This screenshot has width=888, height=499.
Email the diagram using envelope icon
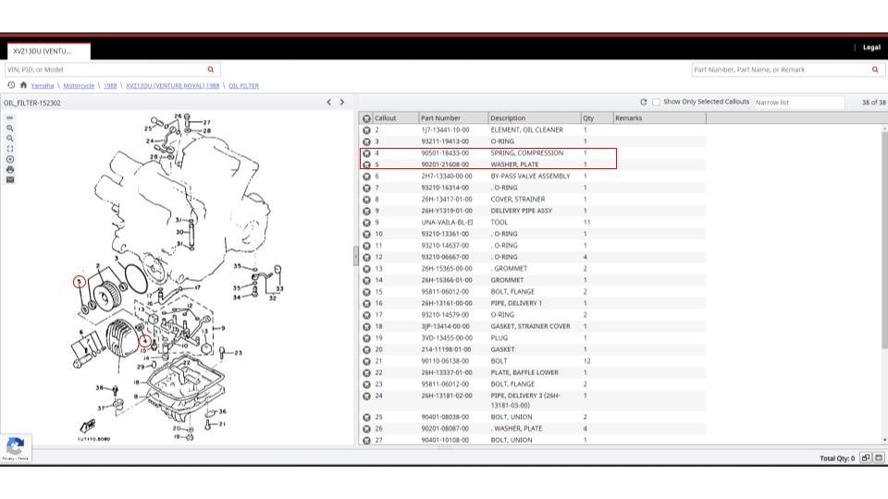tap(10, 179)
